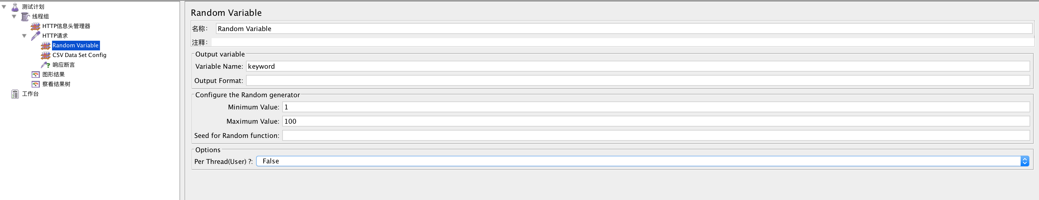The width and height of the screenshot is (1039, 200).
Task: Collapse the 测试计划 tree node
Action: coord(4,7)
